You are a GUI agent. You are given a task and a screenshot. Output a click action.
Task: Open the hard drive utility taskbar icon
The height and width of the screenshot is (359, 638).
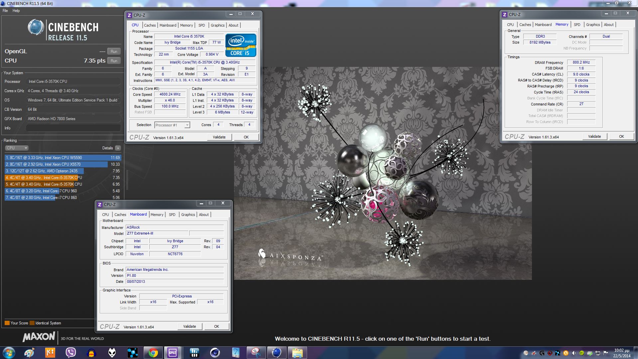tap(235, 353)
